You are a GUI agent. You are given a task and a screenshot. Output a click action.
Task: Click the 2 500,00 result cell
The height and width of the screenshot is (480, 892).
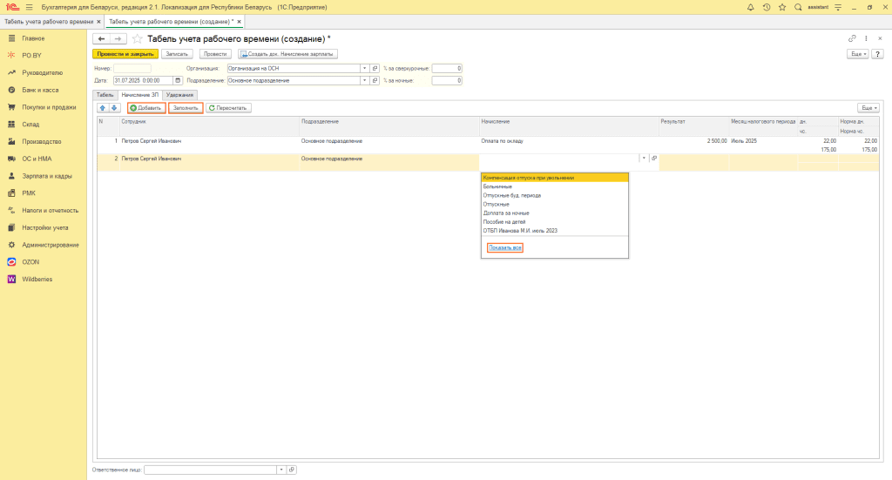click(694, 141)
